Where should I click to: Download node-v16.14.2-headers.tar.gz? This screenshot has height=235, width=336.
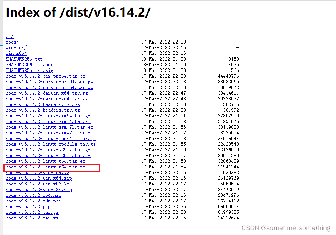coord(43,104)
